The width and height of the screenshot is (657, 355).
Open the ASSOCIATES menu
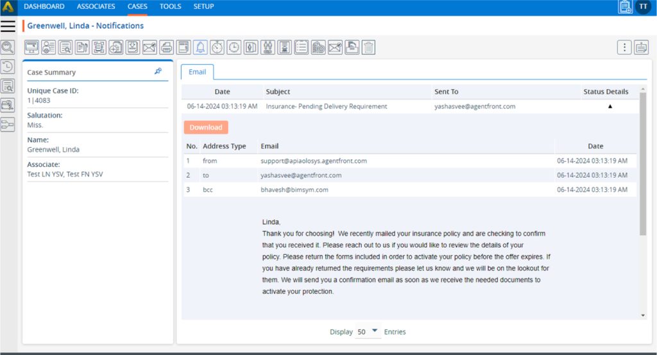tap(96, 6)
